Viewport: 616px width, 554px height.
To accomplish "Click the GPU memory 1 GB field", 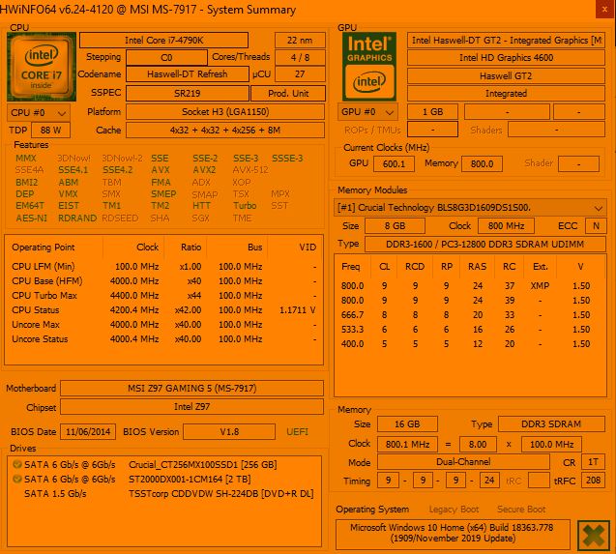I will pyautogui.click(x=432, y=112).
